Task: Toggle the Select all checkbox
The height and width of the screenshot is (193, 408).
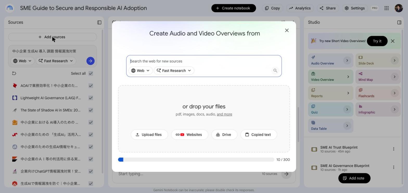Action: (91, 73)
